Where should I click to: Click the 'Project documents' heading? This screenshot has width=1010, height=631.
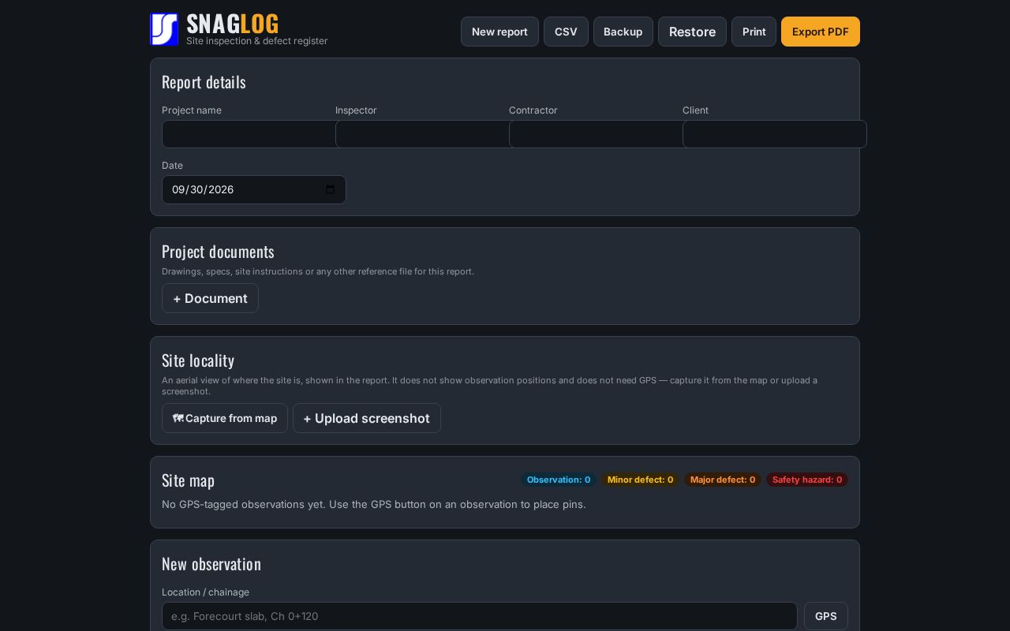click(x=218, y=252)
